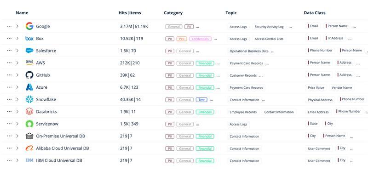Click the Alibaba Cloud logo icon
The image size is (368, 171).
coord(29,148)
